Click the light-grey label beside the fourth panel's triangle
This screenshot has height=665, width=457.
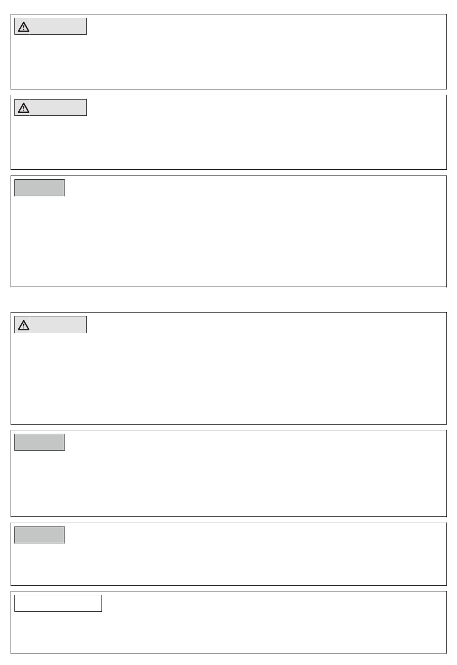58,325
